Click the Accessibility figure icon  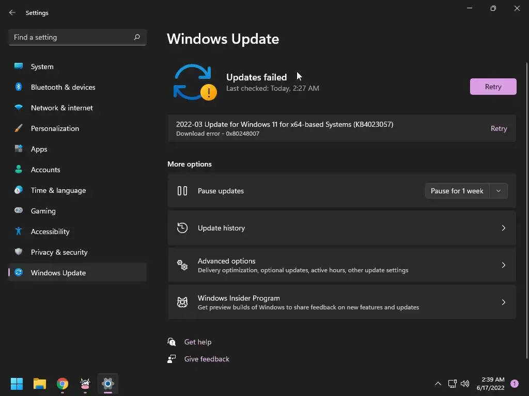tap(19, 231)
